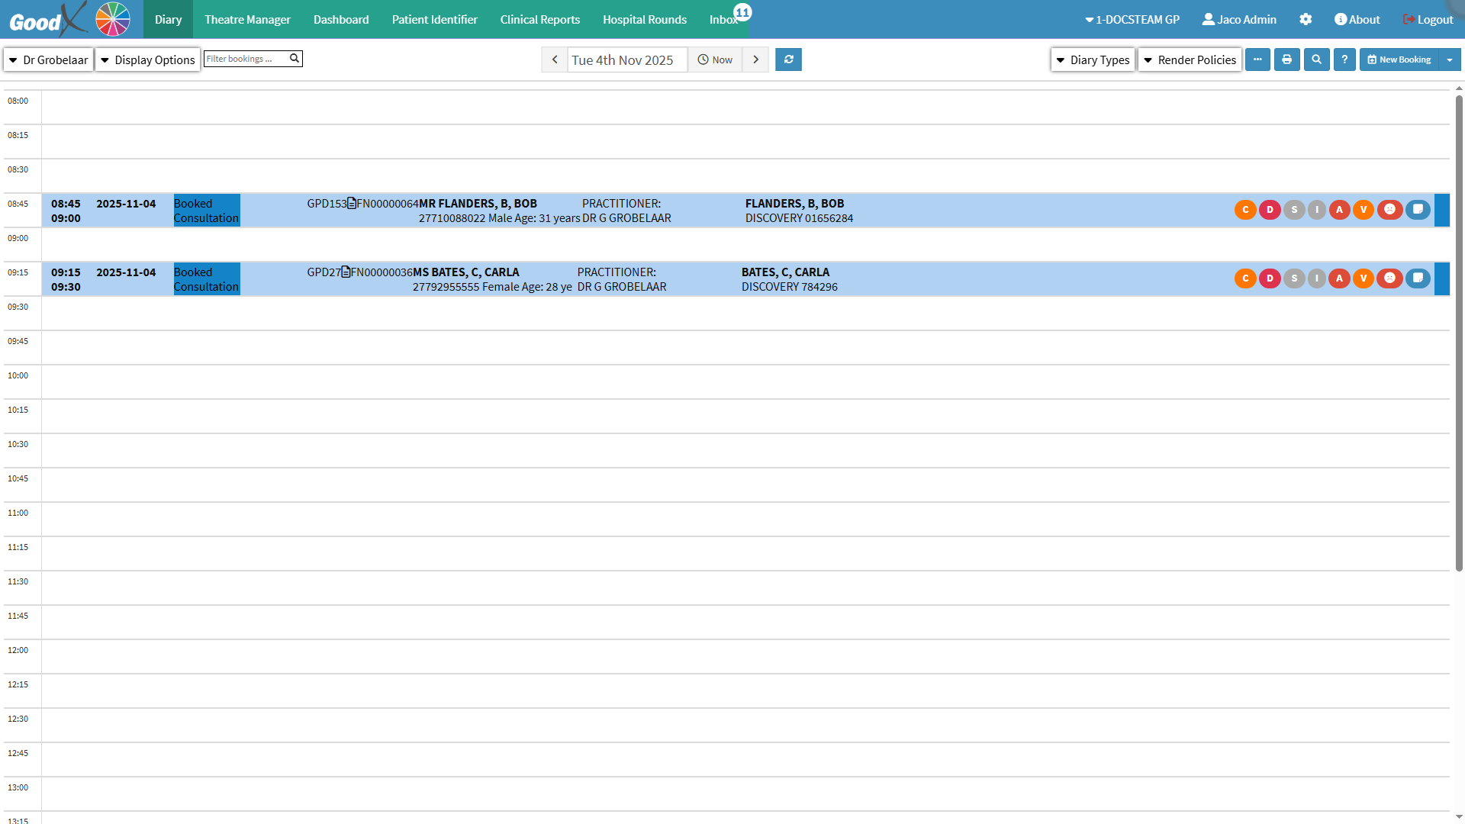The image size is (1465, 824).
Task: Open the diary search magnifier button
Action: click(1316, 60)
